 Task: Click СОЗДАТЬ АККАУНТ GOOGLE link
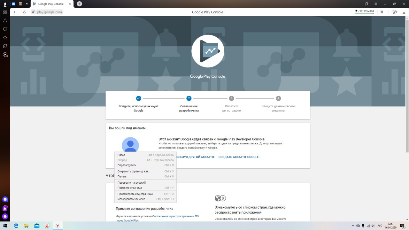[x=239, y=157]
